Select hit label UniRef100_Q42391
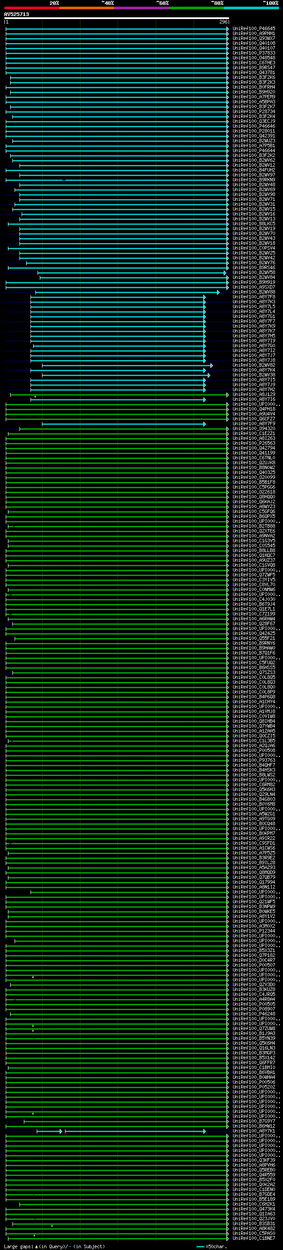 [x=254, y=136]
